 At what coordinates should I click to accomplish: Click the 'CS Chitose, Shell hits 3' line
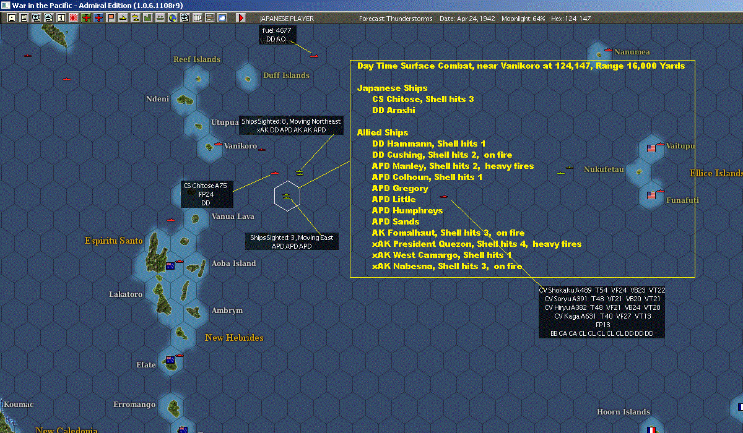(423, 99)
